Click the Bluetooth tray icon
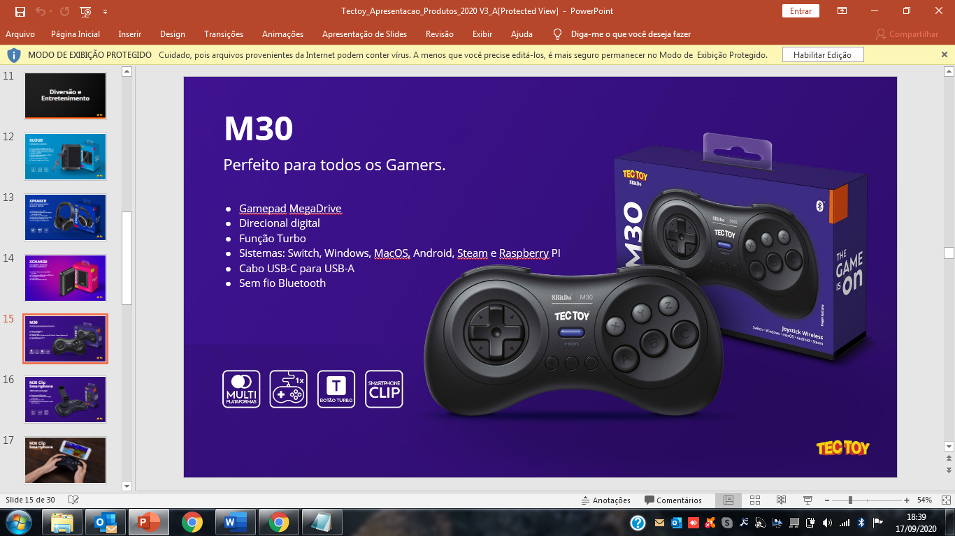The height and width of the screenshot is (536, 955). coord(861,522)
